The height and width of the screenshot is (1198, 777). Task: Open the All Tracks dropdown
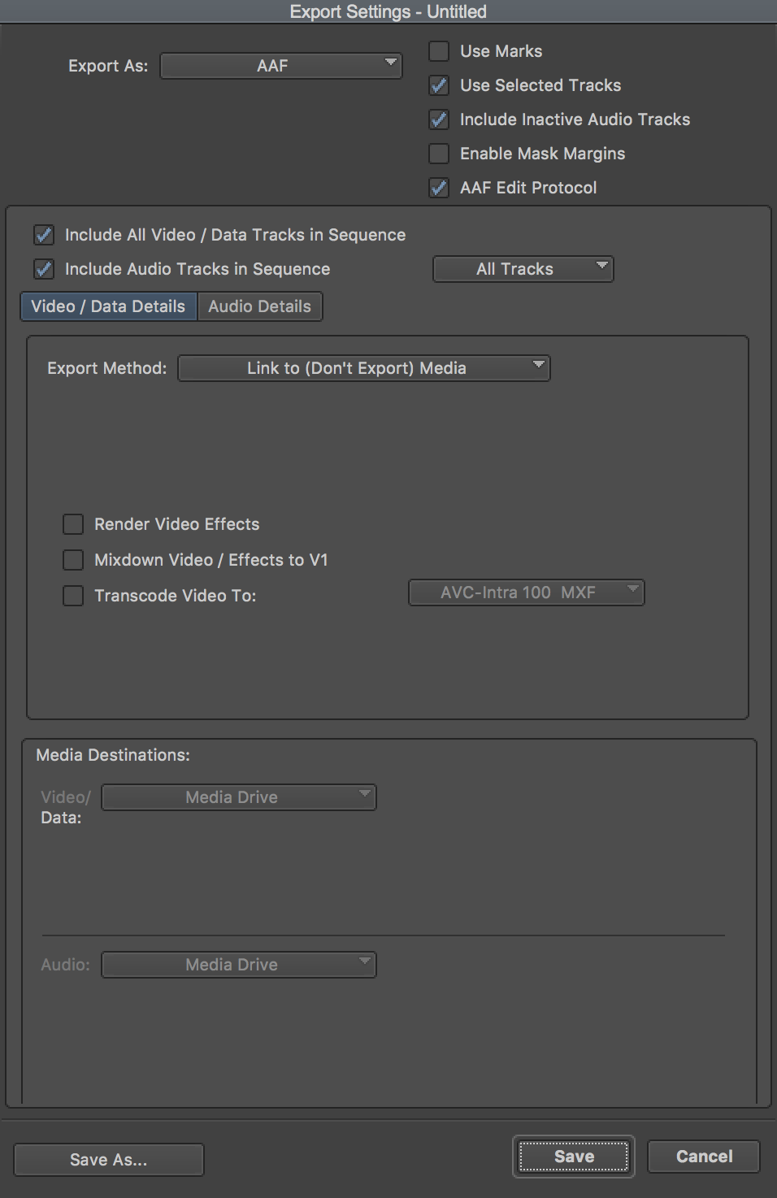coord(523,269)
